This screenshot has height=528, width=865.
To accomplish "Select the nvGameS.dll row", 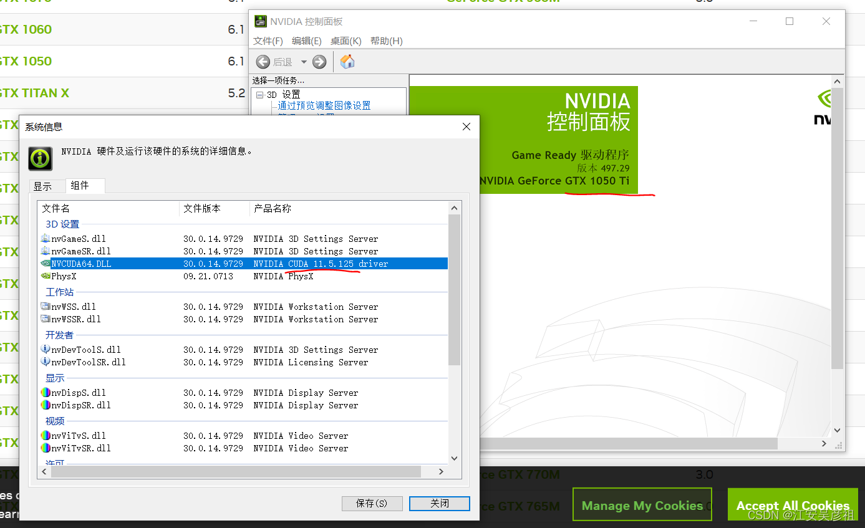I will click(243, 239).
